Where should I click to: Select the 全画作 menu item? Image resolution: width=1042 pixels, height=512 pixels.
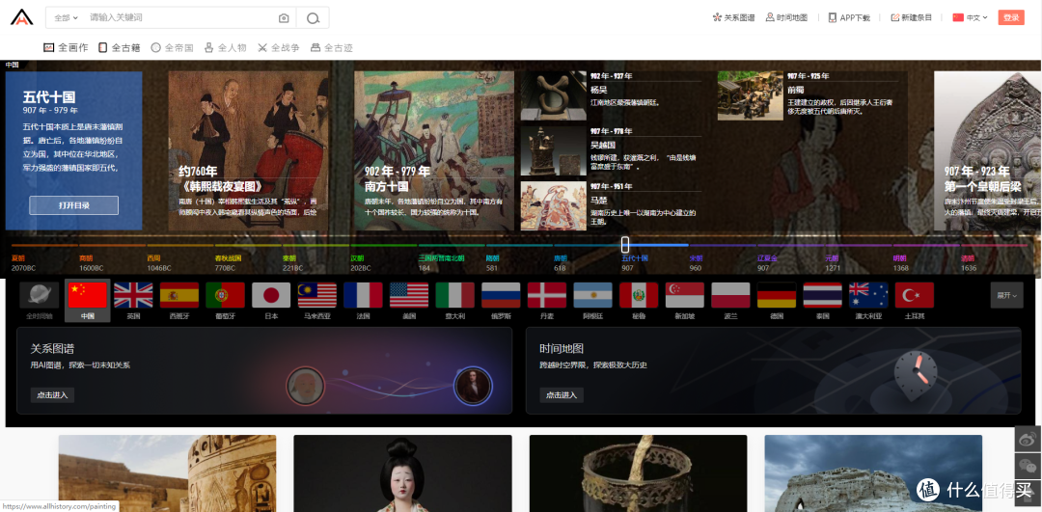tap(66, 48)
